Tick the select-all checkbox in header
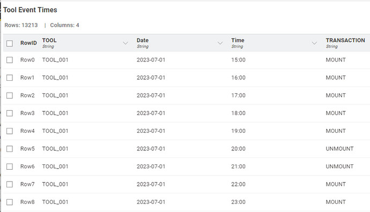The height and width of the screenshot is (212, 370). point(10,43)
